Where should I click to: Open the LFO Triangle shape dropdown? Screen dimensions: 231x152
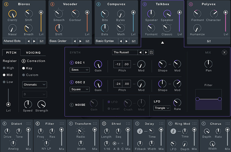162,108
